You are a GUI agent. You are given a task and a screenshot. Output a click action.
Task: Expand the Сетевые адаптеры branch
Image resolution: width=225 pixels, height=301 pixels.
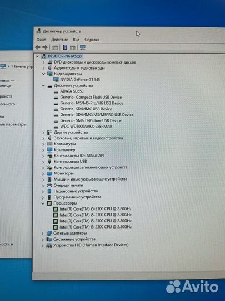point(43,234)
